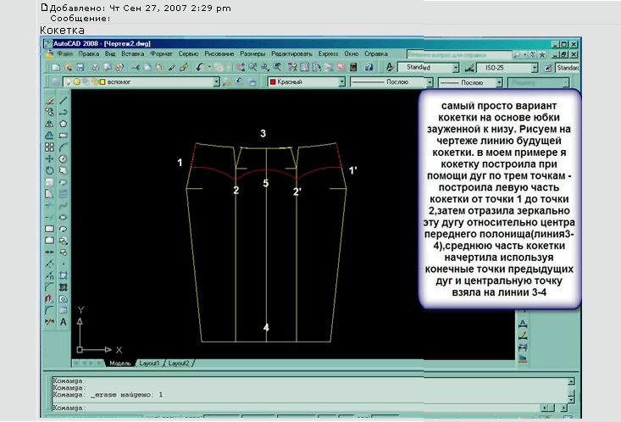Screen dimensions: 621x422
Task: Expand the layer list showing вспомог
Action: [216, 82]
